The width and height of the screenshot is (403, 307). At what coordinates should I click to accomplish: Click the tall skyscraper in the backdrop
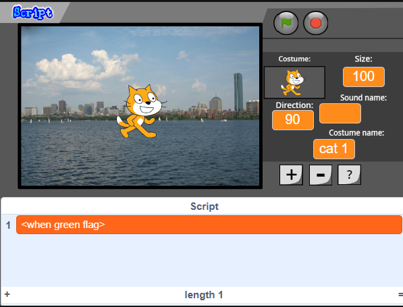(x=238, y=92)
